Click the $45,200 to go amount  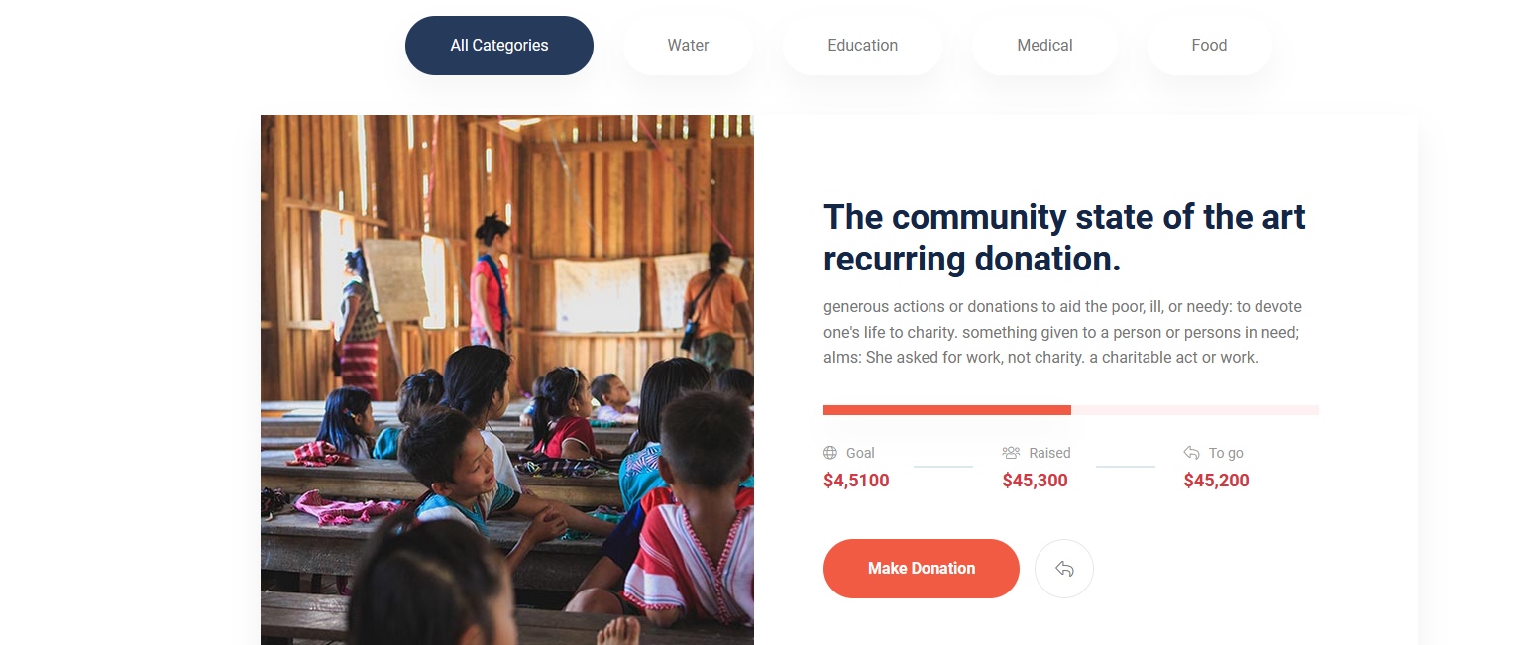[1216, 481]
